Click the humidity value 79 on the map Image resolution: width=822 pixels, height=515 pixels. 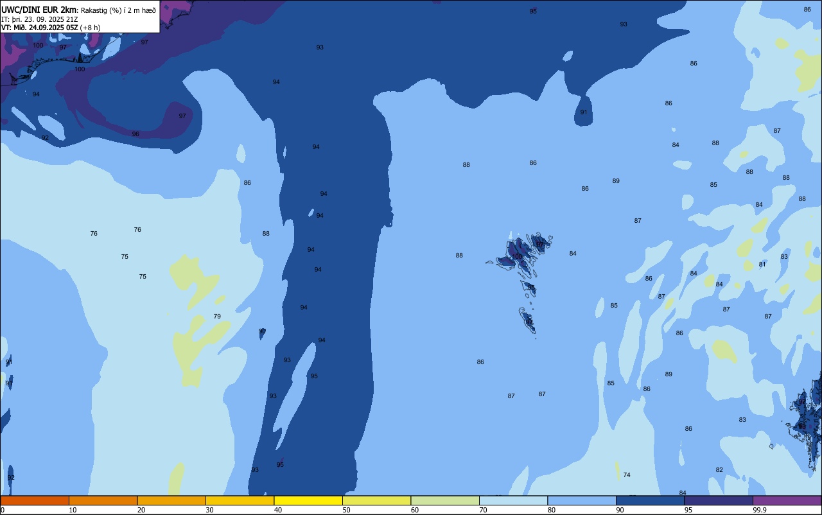(217, 317)
